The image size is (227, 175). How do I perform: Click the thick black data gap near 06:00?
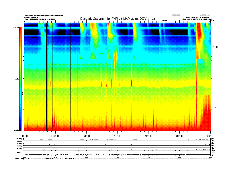[x=70, y=77]
